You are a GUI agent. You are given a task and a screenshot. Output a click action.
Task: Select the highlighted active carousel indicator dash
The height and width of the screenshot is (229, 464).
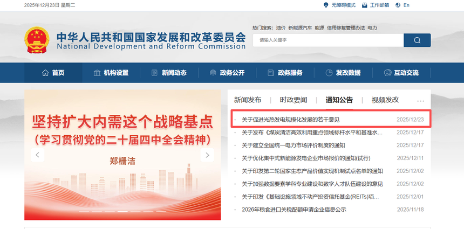pyautogui.click(x=122, y=212)
